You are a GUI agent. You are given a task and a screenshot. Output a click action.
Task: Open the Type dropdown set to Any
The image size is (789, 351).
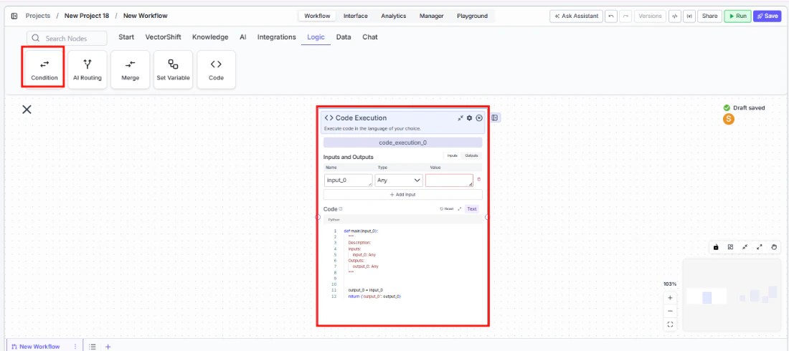(x=399, y=180)
